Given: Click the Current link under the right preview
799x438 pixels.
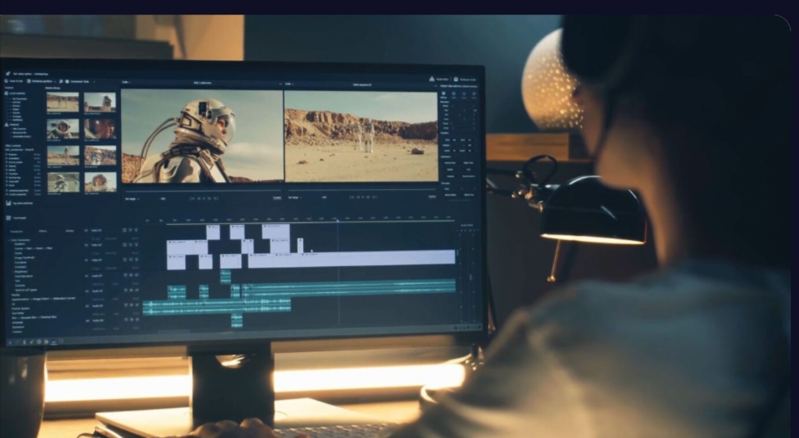Looking at the screenshot, I should point(432,196).
